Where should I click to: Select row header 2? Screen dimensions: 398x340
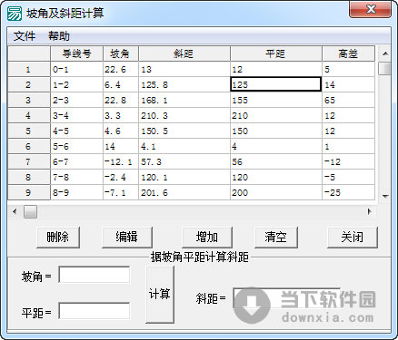point(29,85)
